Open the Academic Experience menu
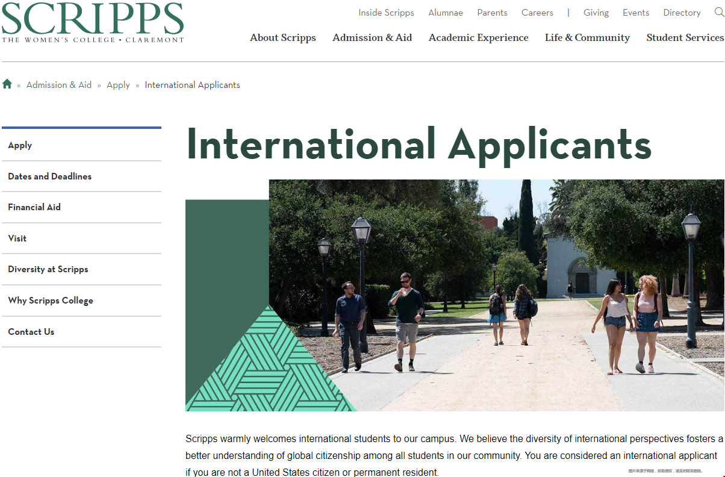This screenshot has height=477, width=725. 479,37
